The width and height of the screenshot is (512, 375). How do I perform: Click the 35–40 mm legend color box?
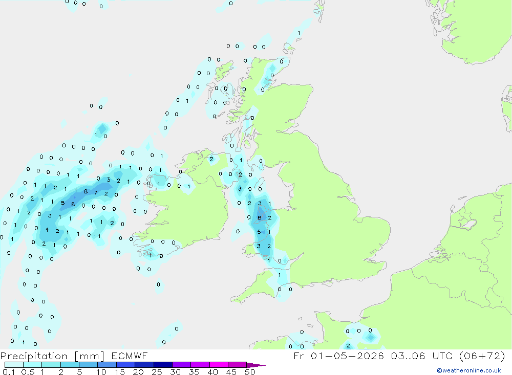(x=200, y=365)
